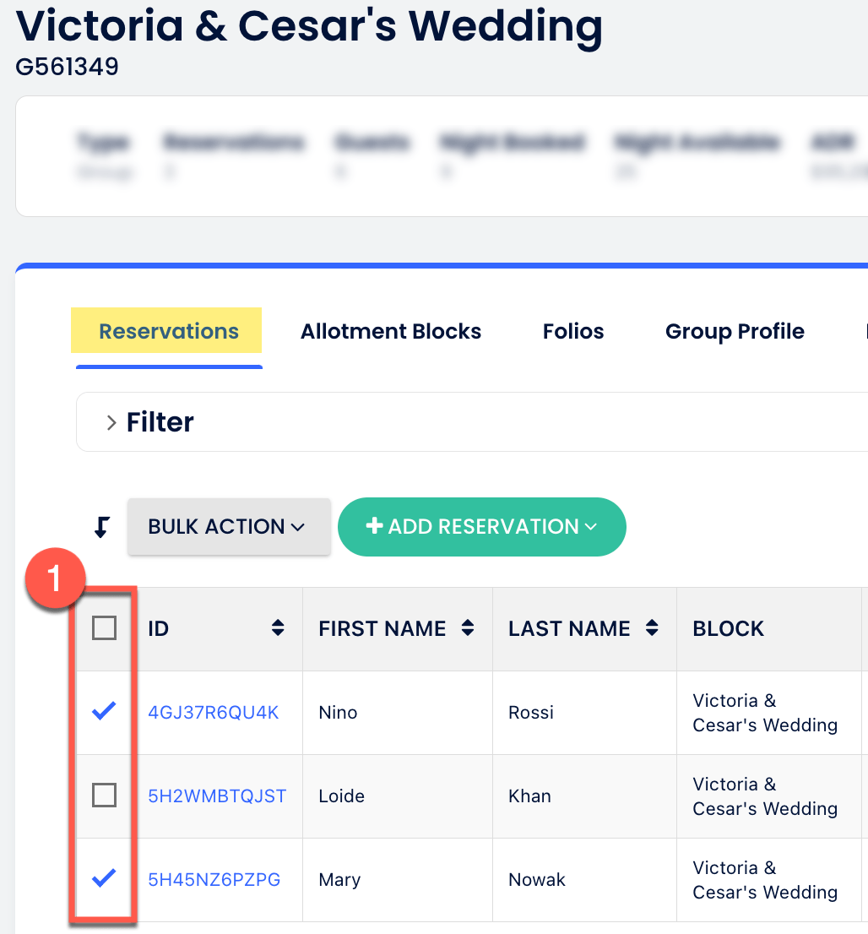Click the sort direction icon left of Bulk Action

coord(100,526)
